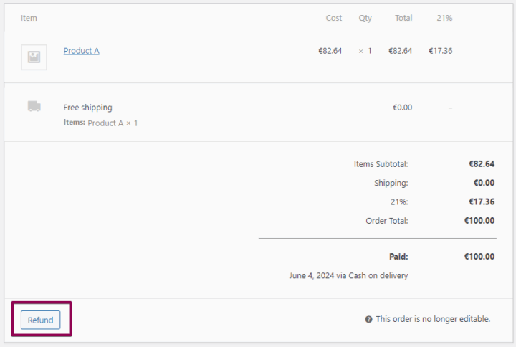Click the Qty column header
Viewport: 516px width, 347px height.
pyautogui.click(x=365, y=18)
